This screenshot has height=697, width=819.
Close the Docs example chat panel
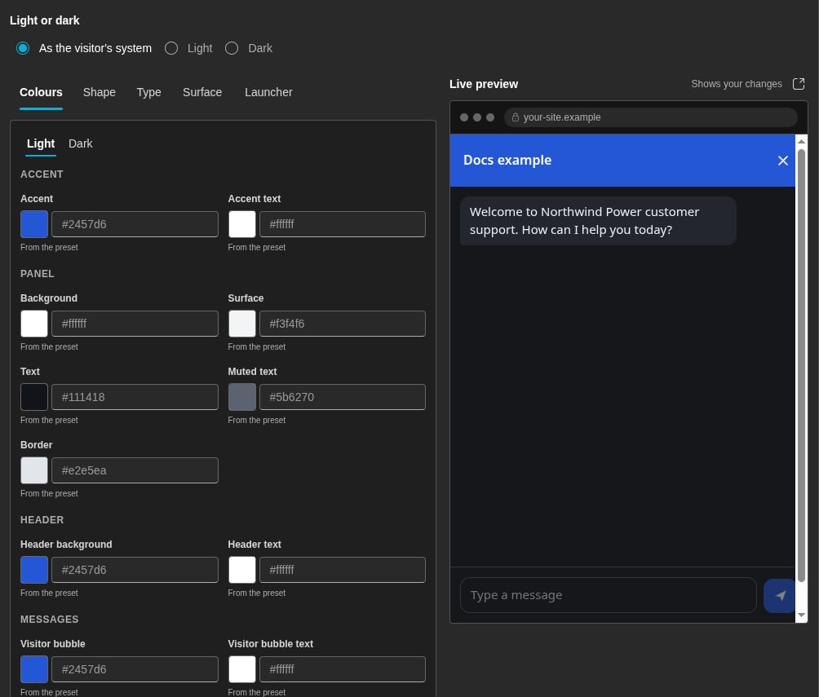click(x=782, y=161)
